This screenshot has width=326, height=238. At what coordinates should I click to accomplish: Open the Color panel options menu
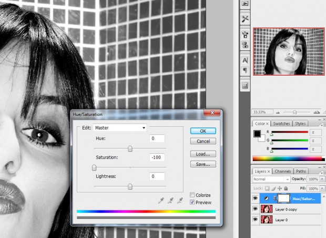(323, 125)
